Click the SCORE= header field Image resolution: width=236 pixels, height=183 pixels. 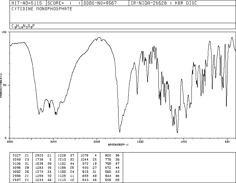coord(64,3)
